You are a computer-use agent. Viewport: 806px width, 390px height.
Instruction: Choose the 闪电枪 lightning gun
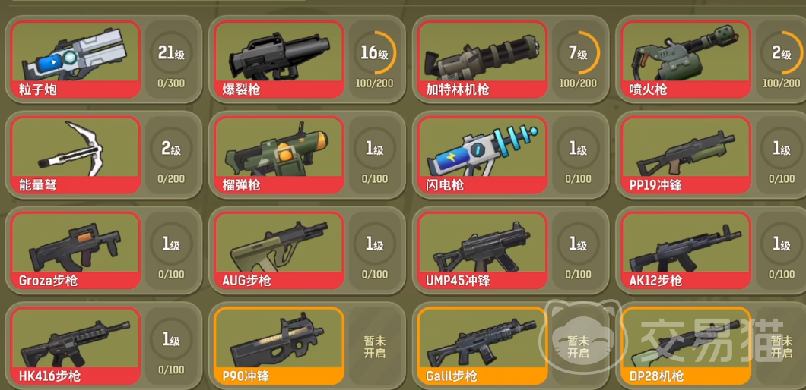pos(483,155)
